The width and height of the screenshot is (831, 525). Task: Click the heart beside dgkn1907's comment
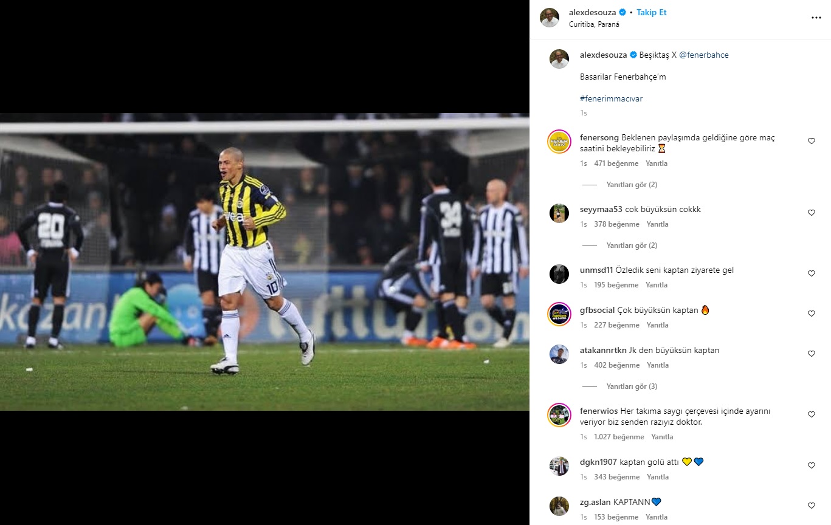[x=811, y=465]
